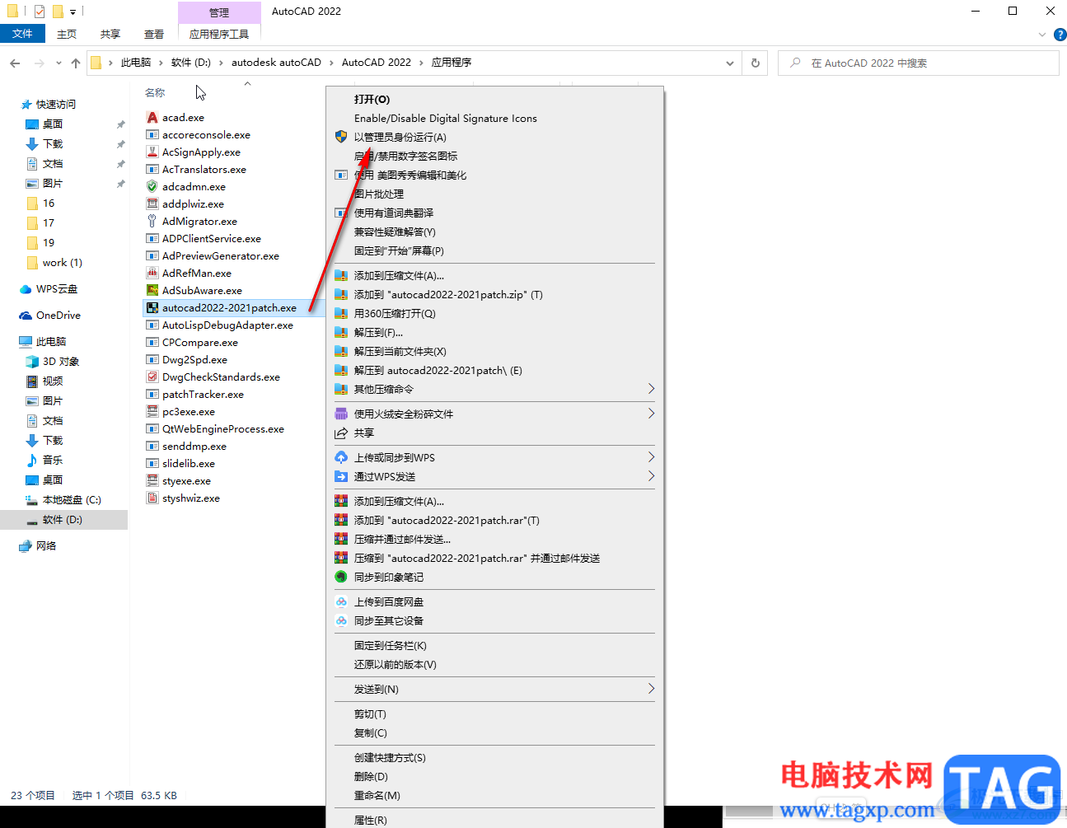Click the patchTracker.exe file icon

(x=152, y=394)
